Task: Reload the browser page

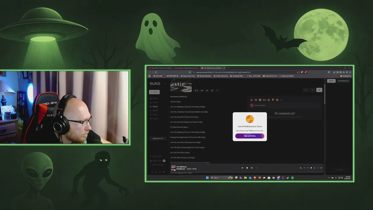Action: pos(156,72)
